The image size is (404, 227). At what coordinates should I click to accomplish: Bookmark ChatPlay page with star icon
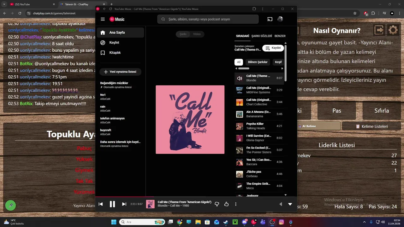point(355,13)
